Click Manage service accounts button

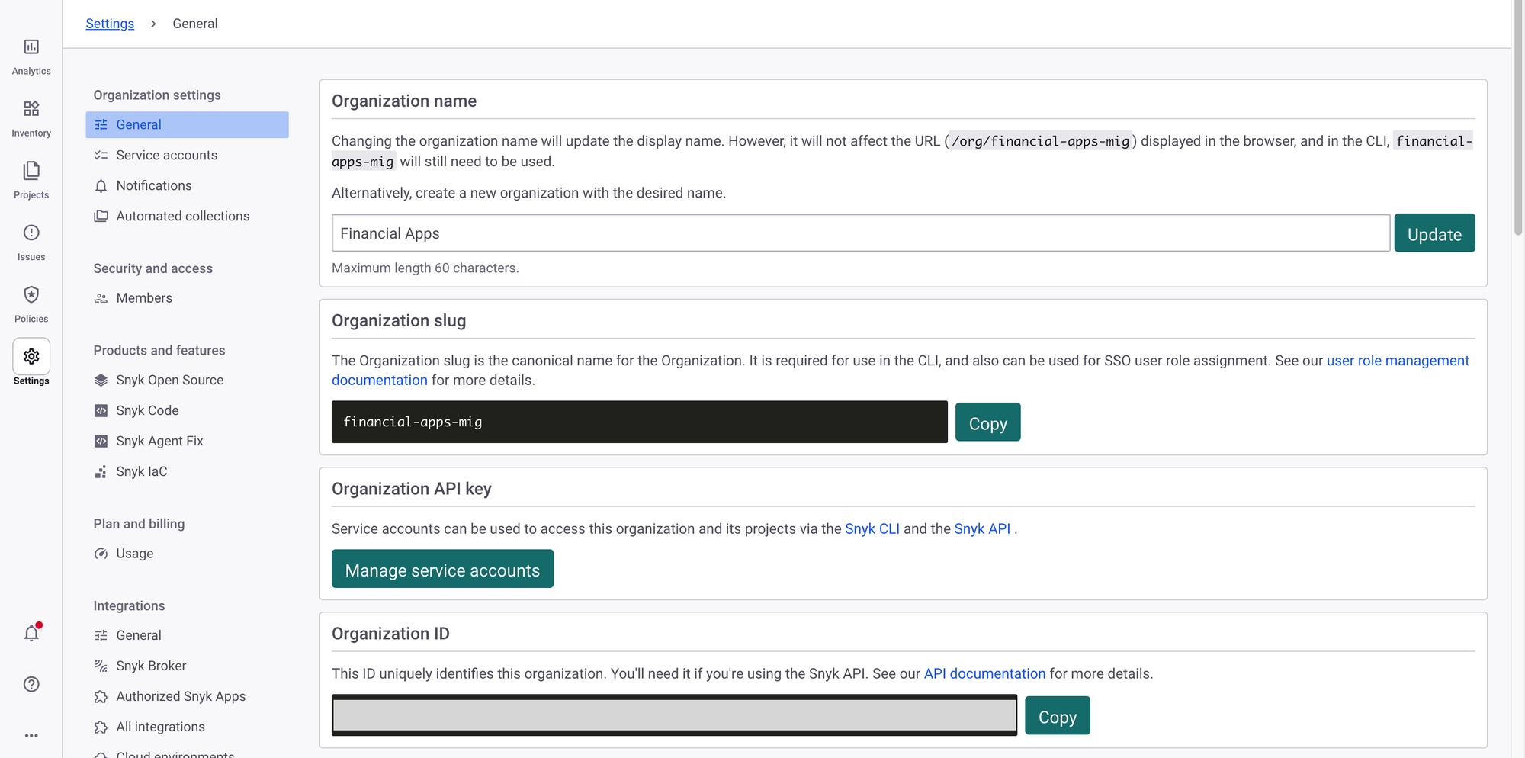tap(442, 569)
